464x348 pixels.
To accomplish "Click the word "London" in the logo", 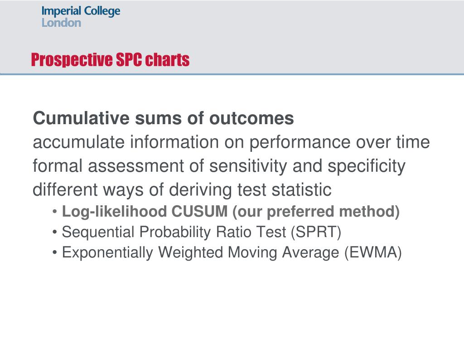I will [x=61, y=23].
